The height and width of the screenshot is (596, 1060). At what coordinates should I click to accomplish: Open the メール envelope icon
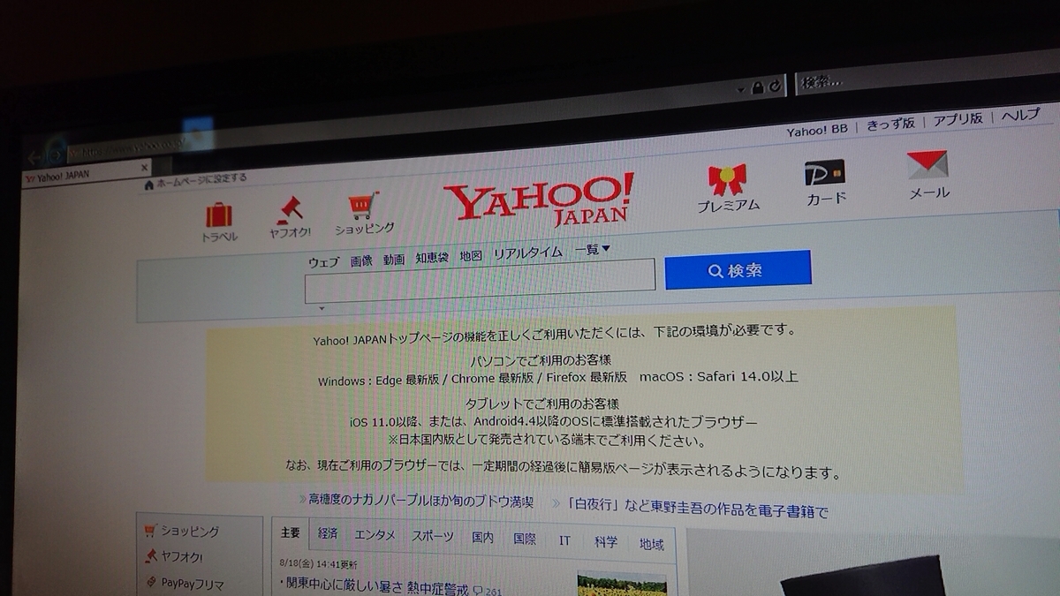point(927,164)
